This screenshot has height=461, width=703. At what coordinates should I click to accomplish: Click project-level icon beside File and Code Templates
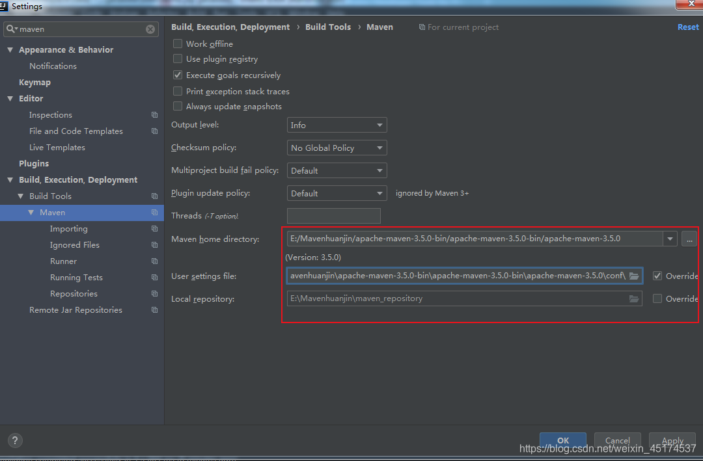click(x=155, y=131)
